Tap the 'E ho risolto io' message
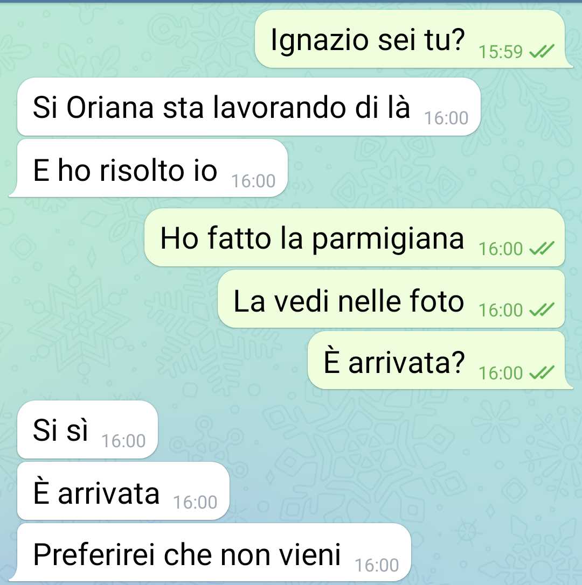Screen dimensions: 582x585 (x=148, y=168)
